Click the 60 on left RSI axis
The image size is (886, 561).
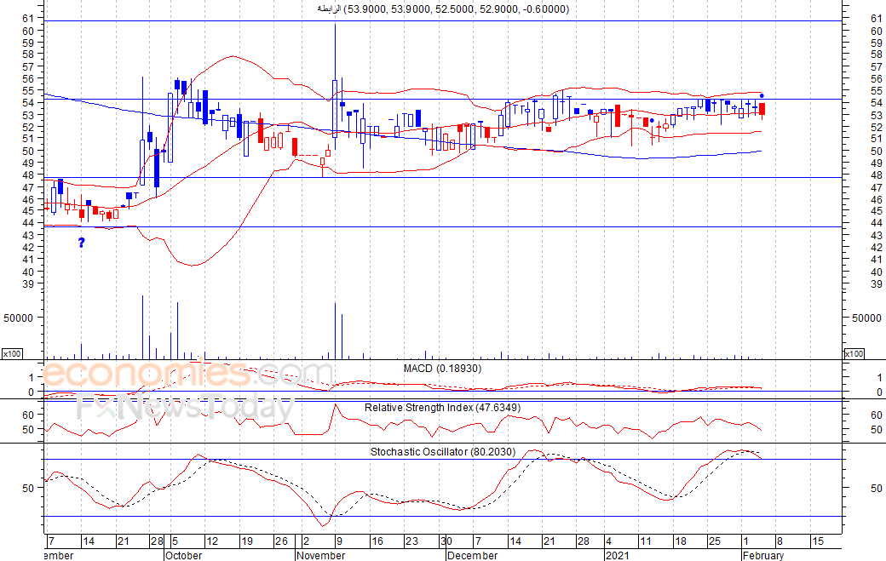click(x=28, y=415)
